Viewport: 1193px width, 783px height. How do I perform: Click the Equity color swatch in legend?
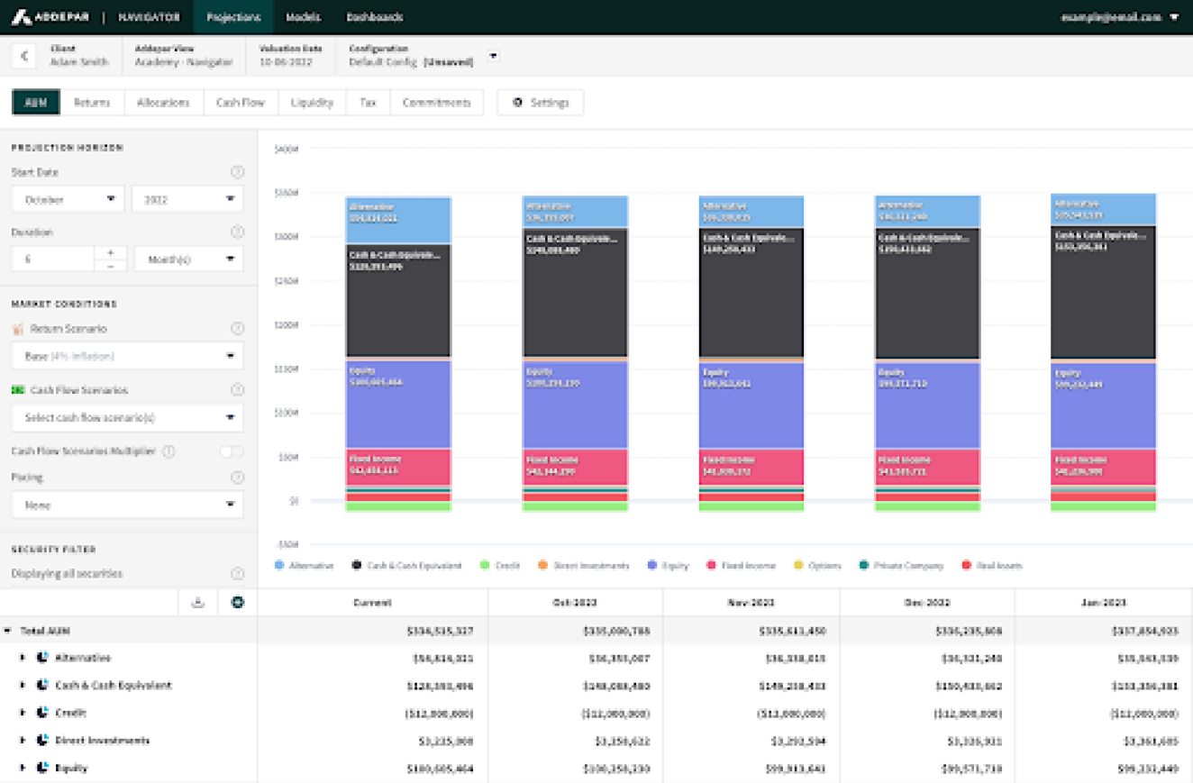(651, 566)
